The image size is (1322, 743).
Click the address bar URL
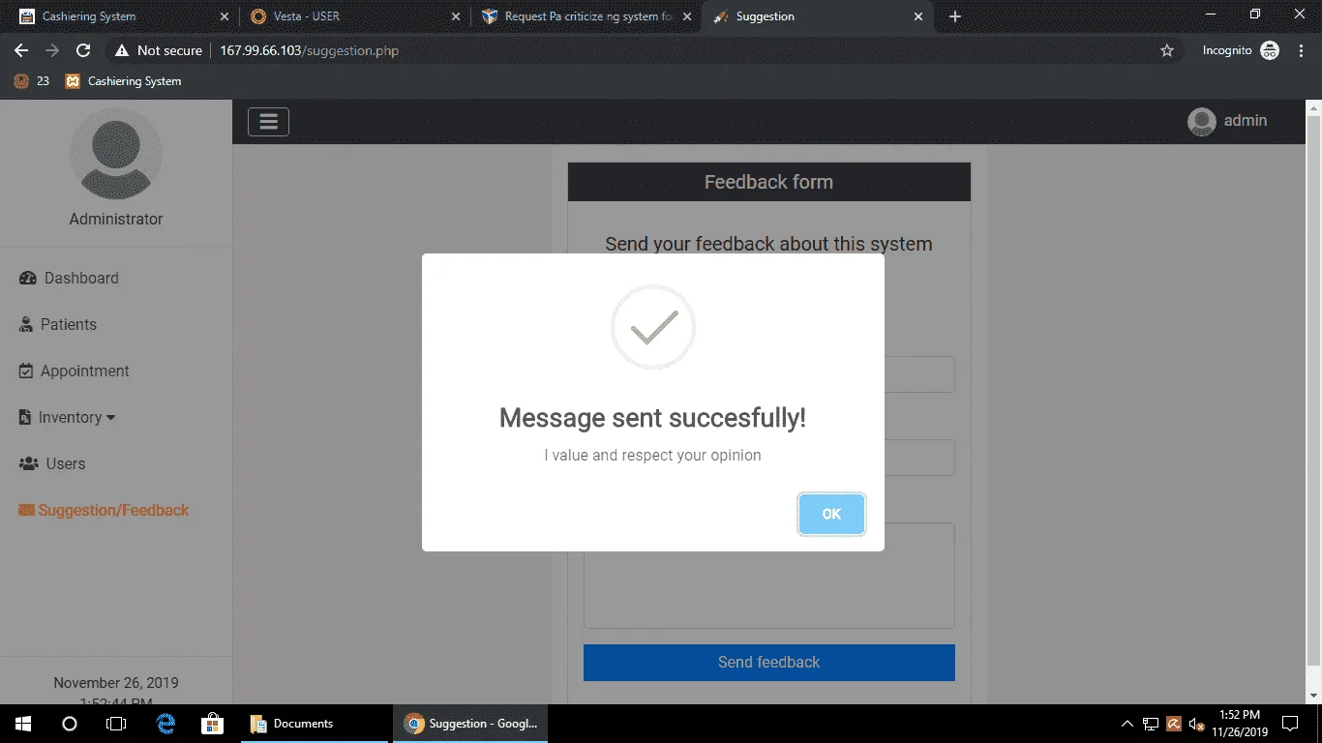(x=309, y=50)
